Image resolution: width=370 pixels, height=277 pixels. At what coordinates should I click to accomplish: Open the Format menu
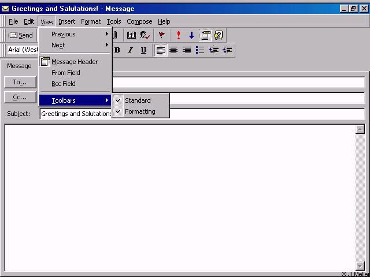pos(91,22)
